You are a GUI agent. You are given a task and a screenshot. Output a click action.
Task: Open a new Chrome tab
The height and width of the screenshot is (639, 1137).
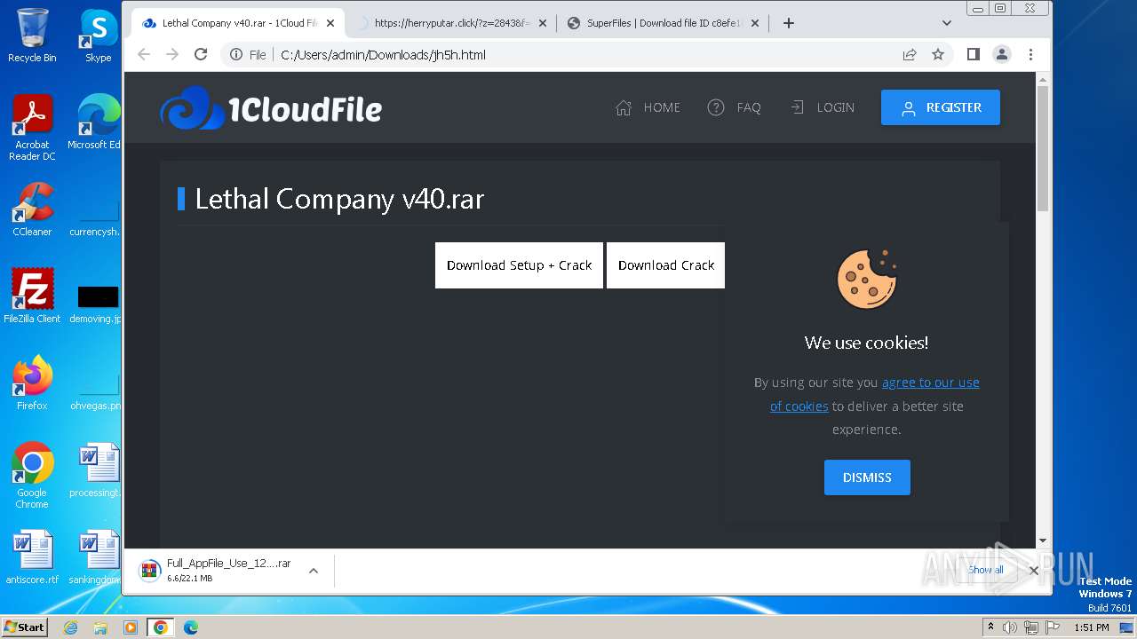pos(789,23)
